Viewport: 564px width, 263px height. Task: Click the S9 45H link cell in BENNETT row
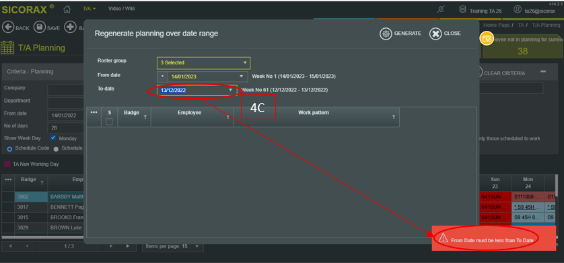528,207
